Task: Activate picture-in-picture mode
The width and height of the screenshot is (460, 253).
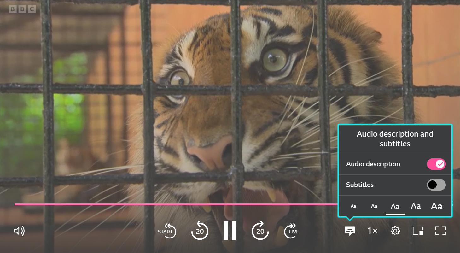Action: (417, 231)
